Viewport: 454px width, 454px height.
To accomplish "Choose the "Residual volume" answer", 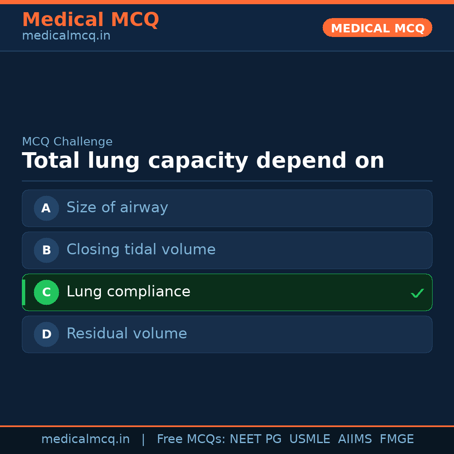I will point(127,334).
